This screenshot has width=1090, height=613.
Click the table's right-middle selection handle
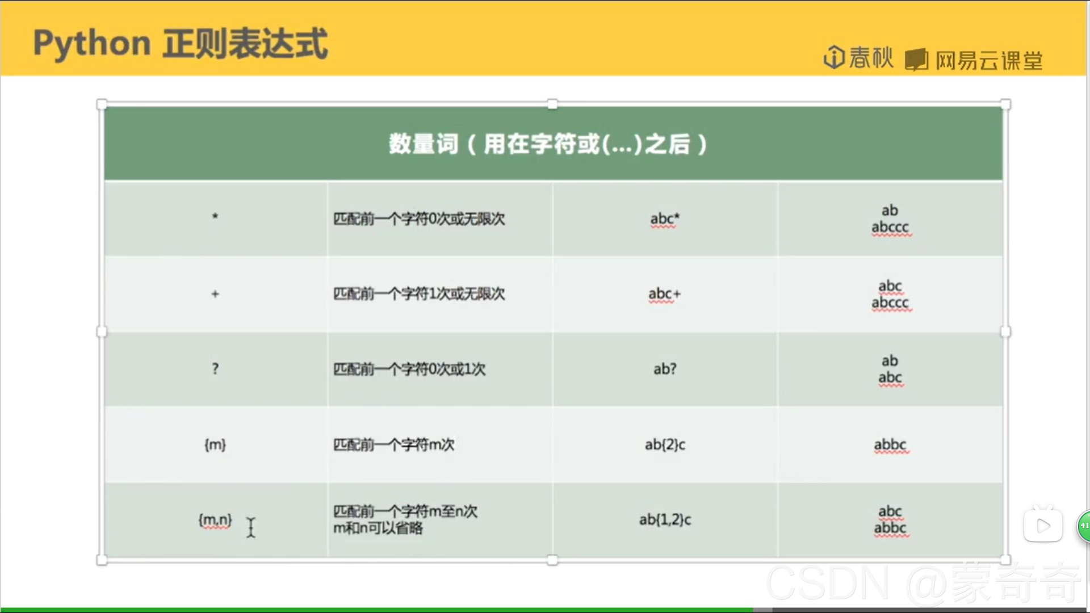(1005, 332)
